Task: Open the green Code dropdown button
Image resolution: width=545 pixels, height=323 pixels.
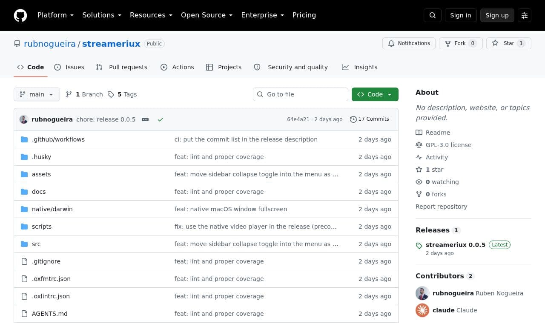Action: (375, 94)
